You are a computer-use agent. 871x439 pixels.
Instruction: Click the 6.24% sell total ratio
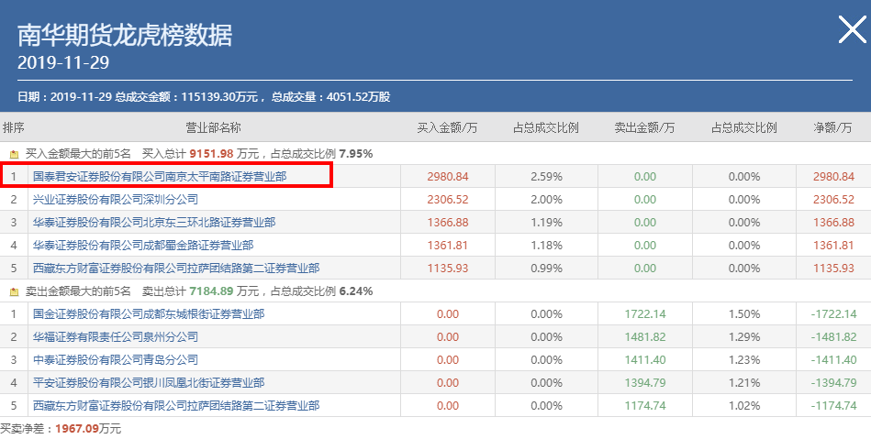(356, 291)
